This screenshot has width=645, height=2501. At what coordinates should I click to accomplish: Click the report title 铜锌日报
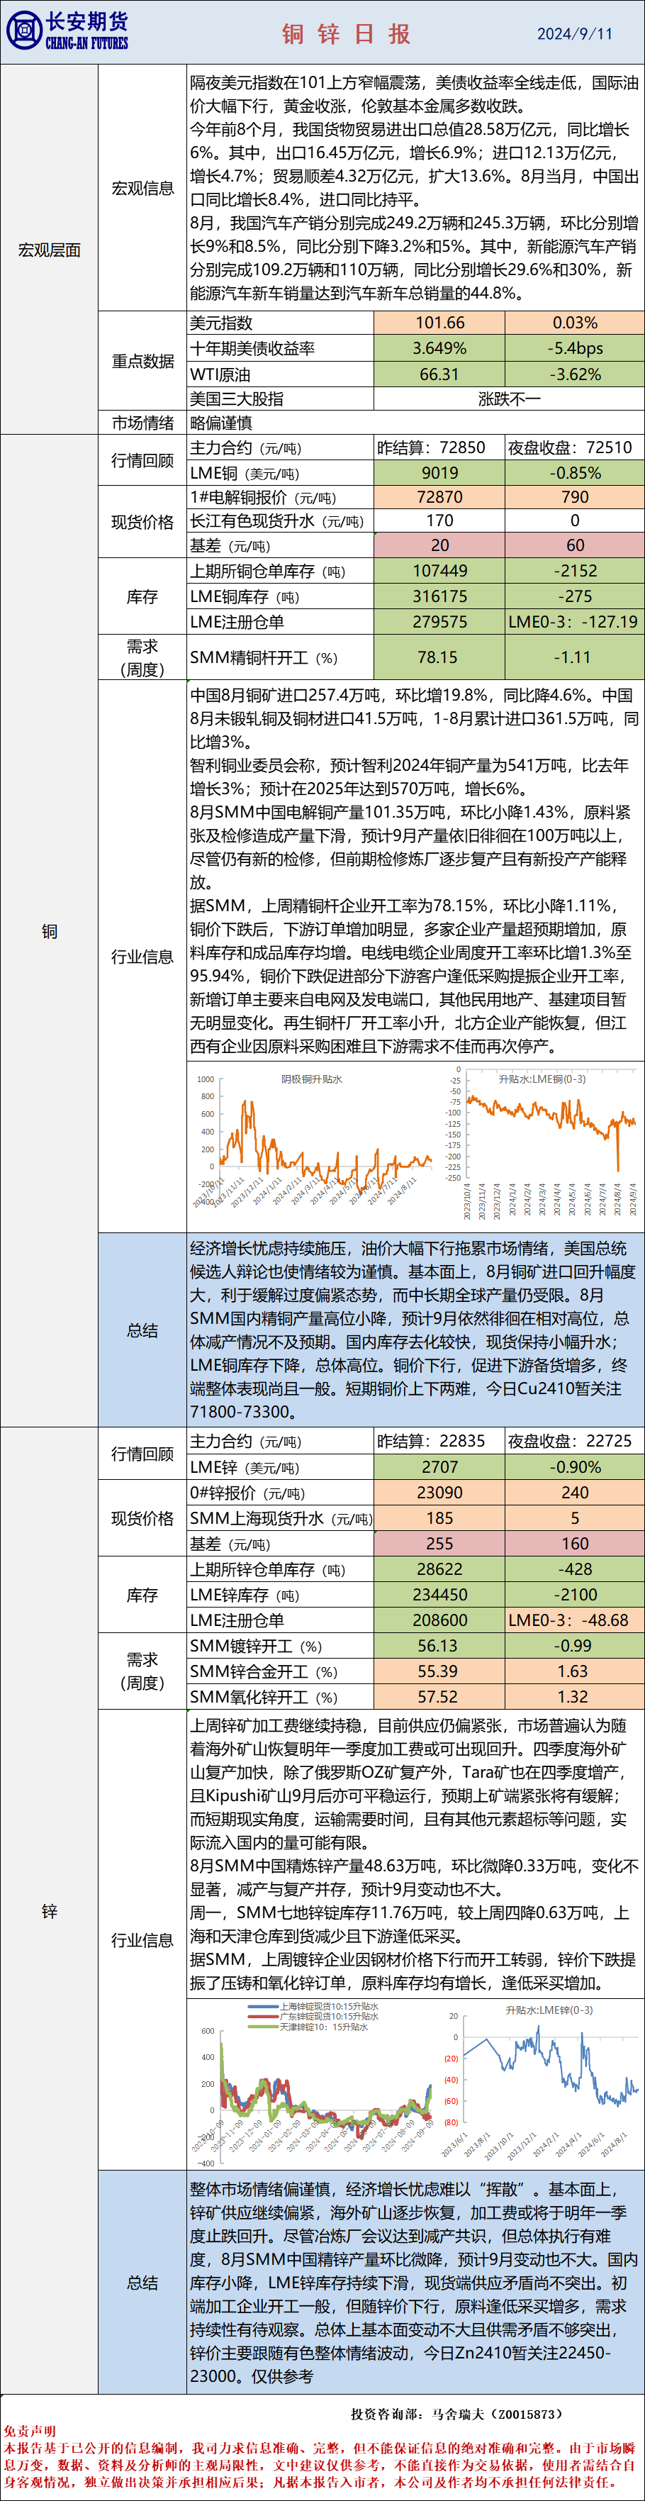pos(347,34)
